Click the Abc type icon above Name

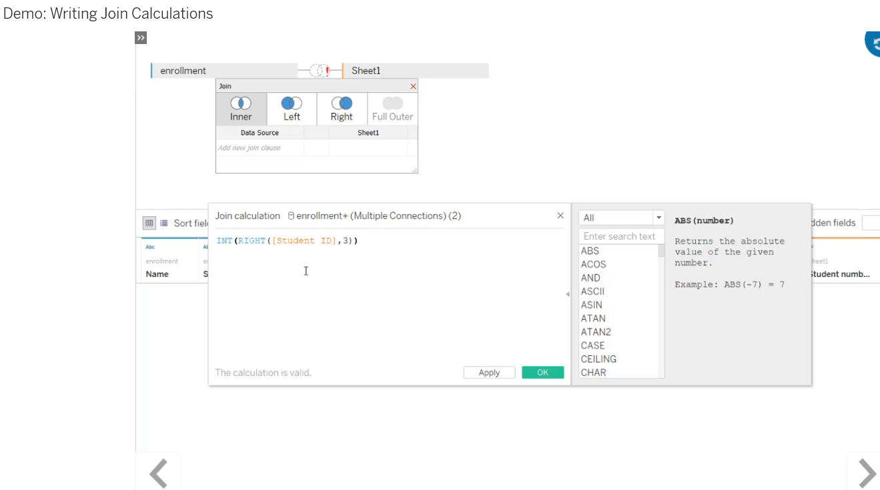click(x=150, y=247)
